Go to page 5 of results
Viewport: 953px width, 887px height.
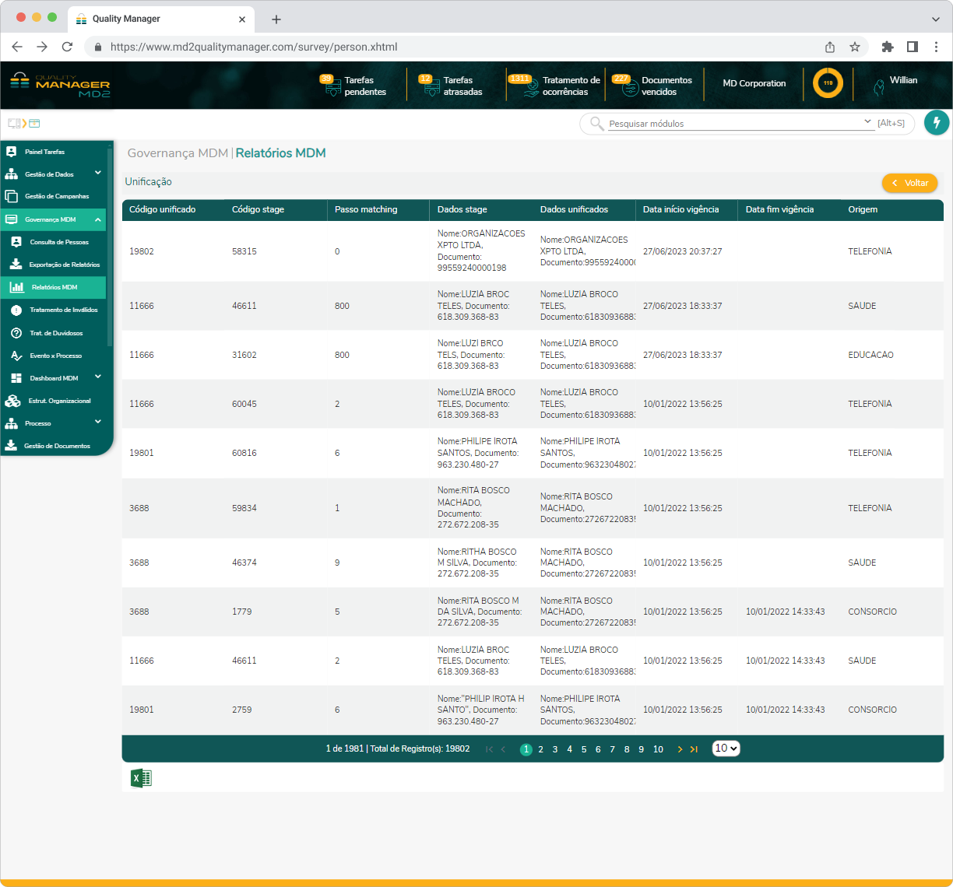[x=584, y=749]
